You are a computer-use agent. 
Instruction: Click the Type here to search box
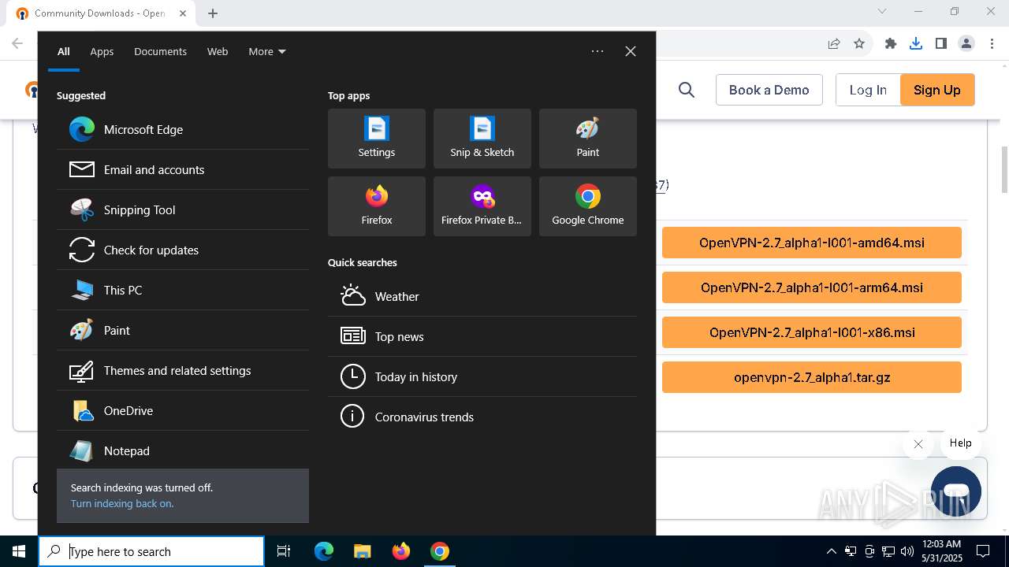151,551
